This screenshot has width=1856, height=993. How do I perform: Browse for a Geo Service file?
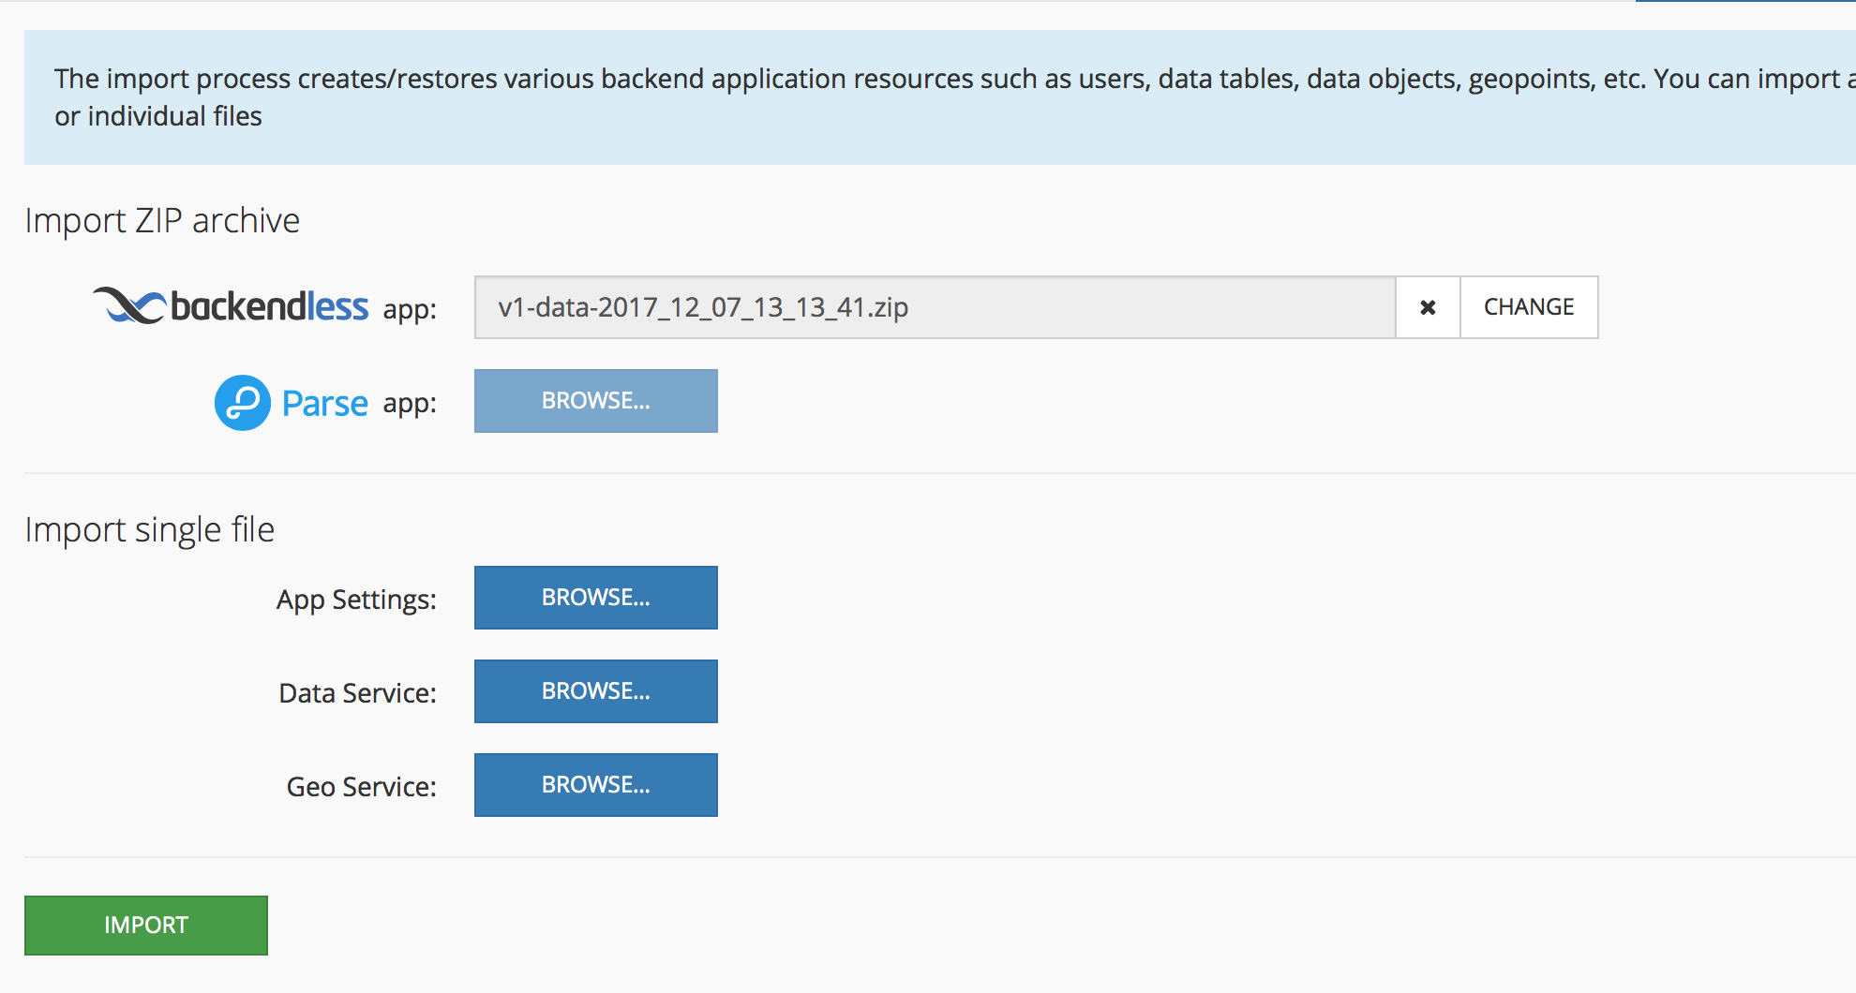coord(595,785)
